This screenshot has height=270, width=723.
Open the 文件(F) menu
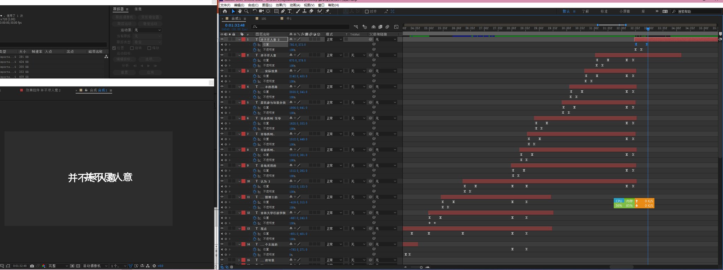[x=225, y=5]
